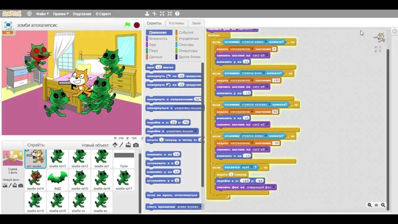Choose backdrop from library under Новый фон
398x224 pixels.
point(5,185)
